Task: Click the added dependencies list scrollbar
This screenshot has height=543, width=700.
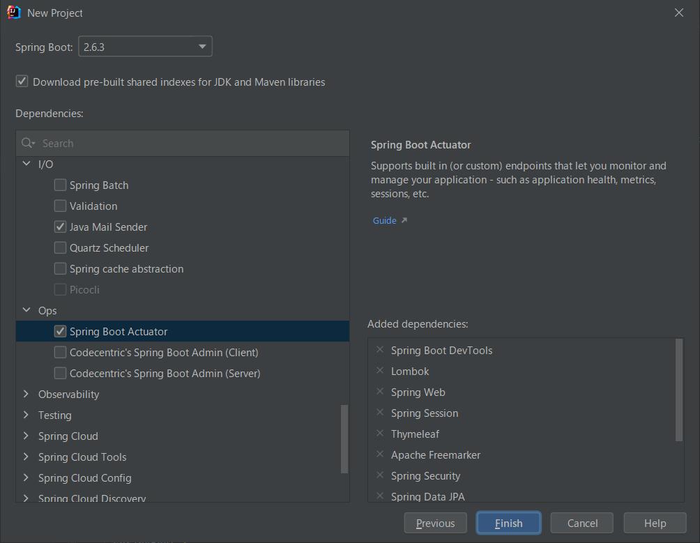Action: point(679,390)
